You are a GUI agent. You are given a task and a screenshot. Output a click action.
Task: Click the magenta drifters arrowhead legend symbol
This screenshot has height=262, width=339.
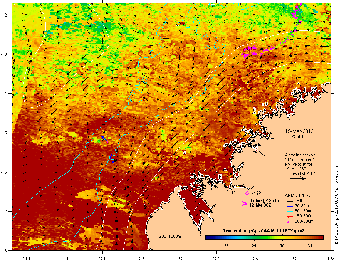(244, 203)
